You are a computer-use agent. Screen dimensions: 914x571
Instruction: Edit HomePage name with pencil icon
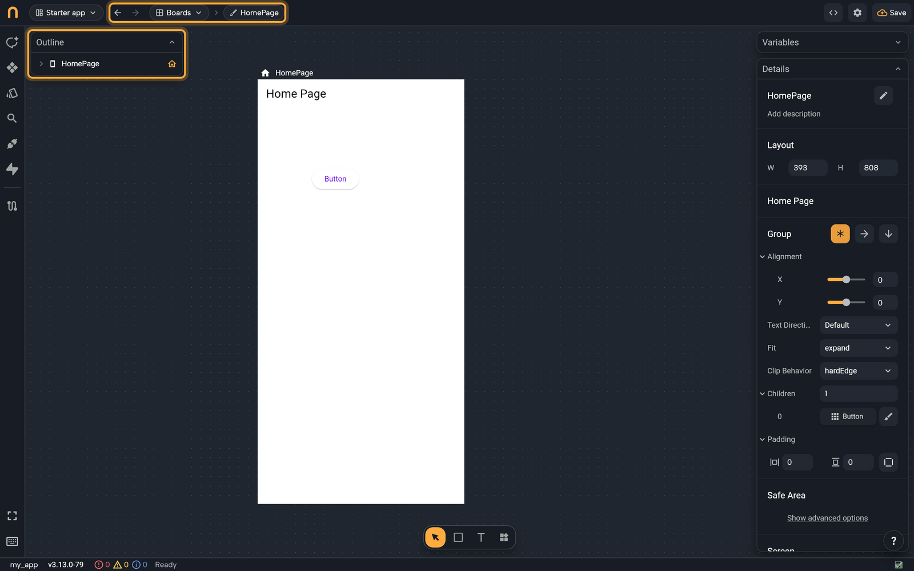click(883, 95)
